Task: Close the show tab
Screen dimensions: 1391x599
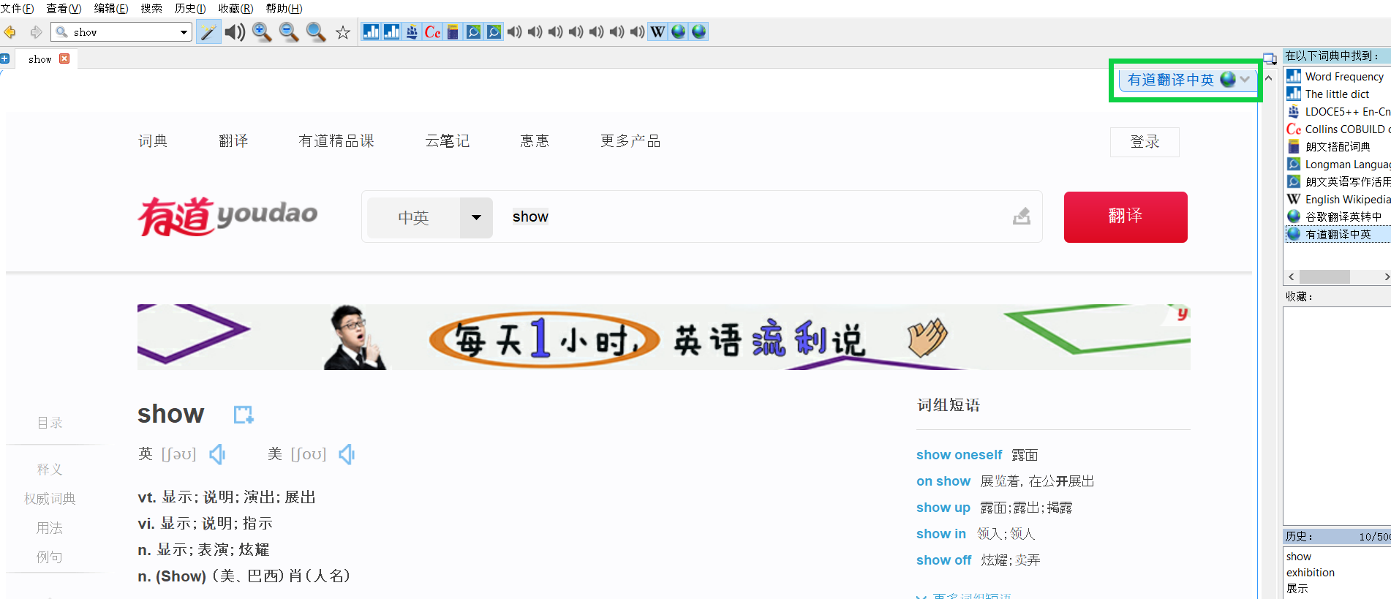Action: [x=64, y=59]
